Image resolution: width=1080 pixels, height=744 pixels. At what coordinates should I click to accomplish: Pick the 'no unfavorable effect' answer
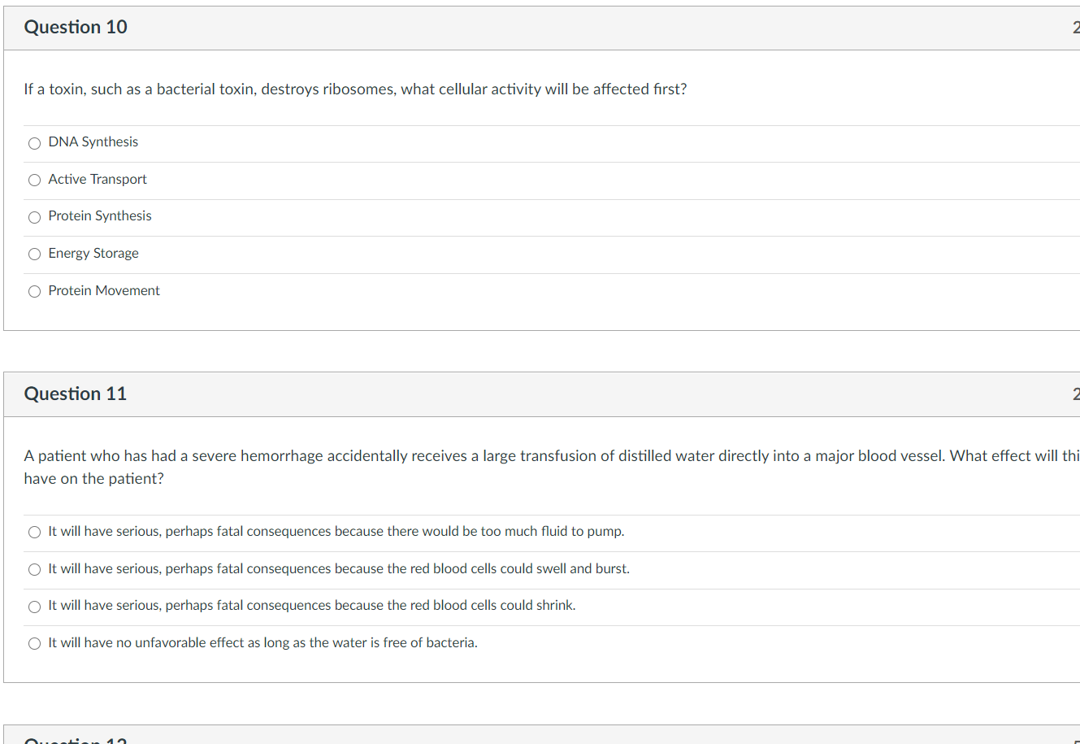coord(34,644)
